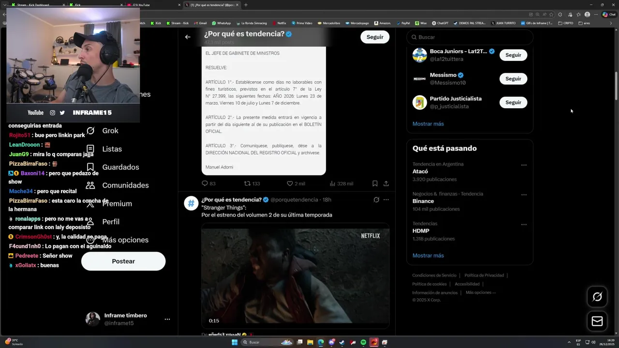Open Mercadolibre bookmark
The image size is (619, 348).
[x=328, y=23]
